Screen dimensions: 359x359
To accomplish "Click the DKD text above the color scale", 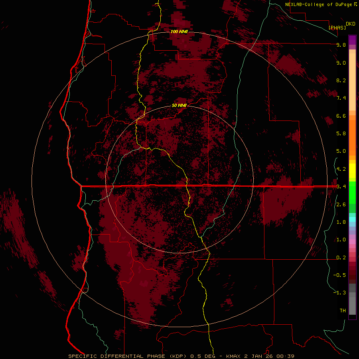I will [x=351, y=24].
